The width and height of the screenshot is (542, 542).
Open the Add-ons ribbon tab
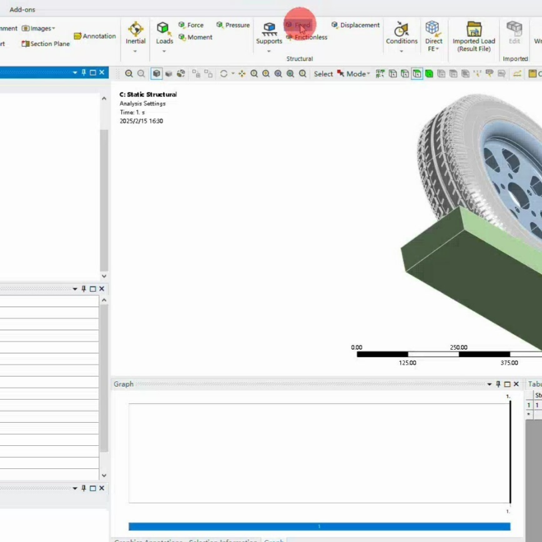(22, 10)
